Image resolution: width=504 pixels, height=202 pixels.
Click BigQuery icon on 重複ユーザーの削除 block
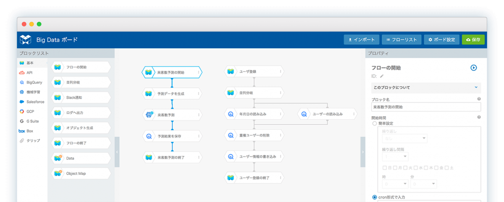231,135
